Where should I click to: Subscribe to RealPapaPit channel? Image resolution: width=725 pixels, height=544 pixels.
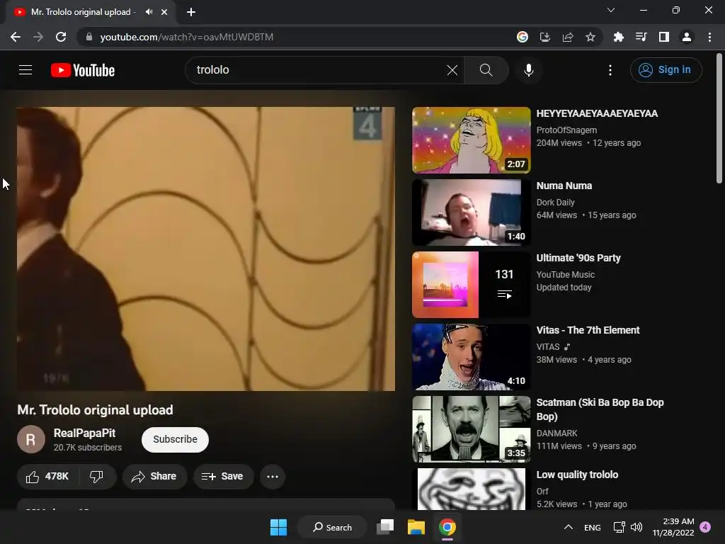176,439
